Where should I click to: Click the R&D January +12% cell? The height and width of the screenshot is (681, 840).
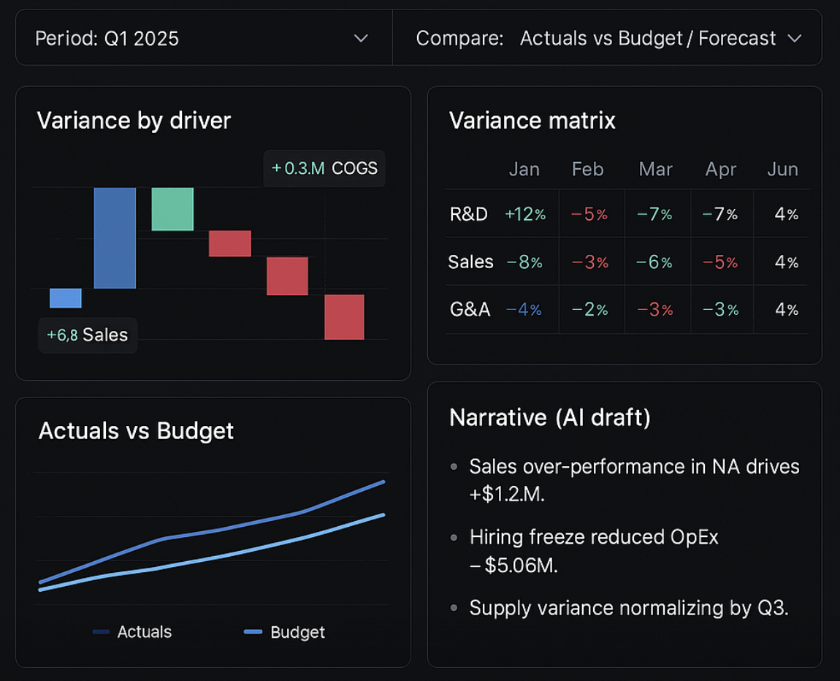[x=524, y=215]
